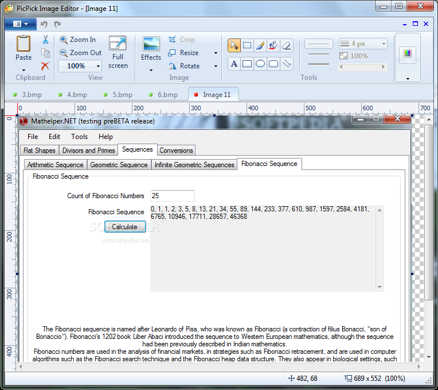Select the Crop tool
The width and height of the screenshot is (438, 390).
[x=182, y=40]
